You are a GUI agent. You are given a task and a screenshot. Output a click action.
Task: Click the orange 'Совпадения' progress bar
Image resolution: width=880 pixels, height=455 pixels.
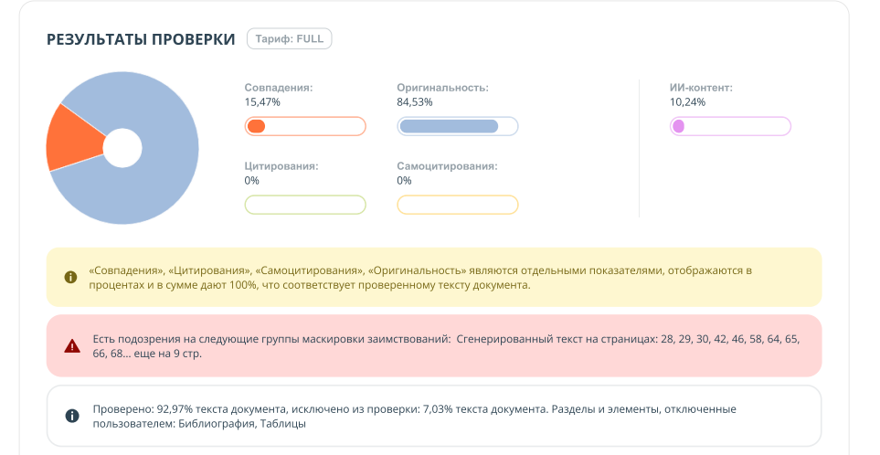305,127
